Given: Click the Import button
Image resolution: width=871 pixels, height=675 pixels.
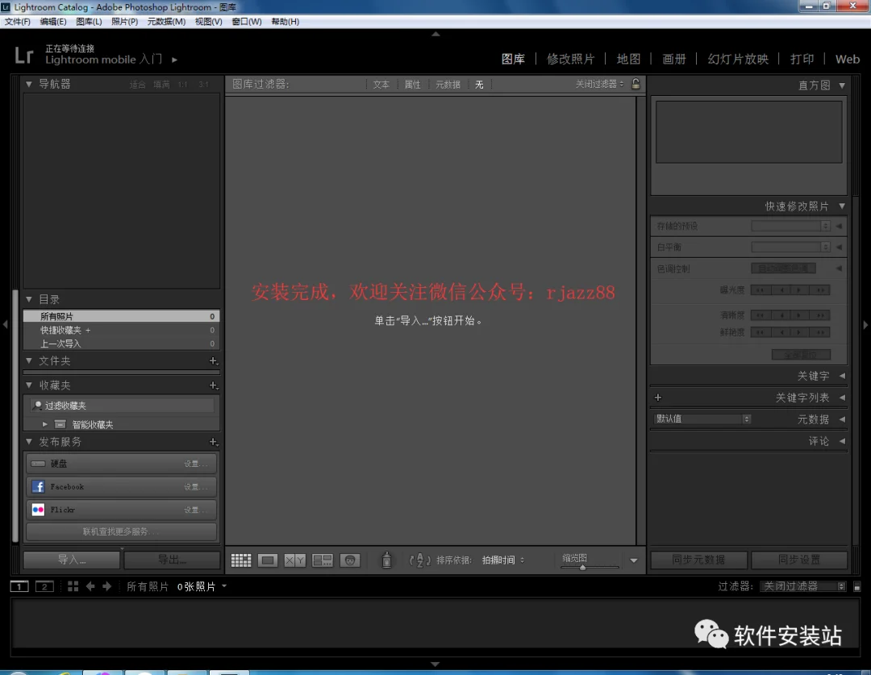Looking at the screenshot, I should pyautogui.click(x=72, y=560).
